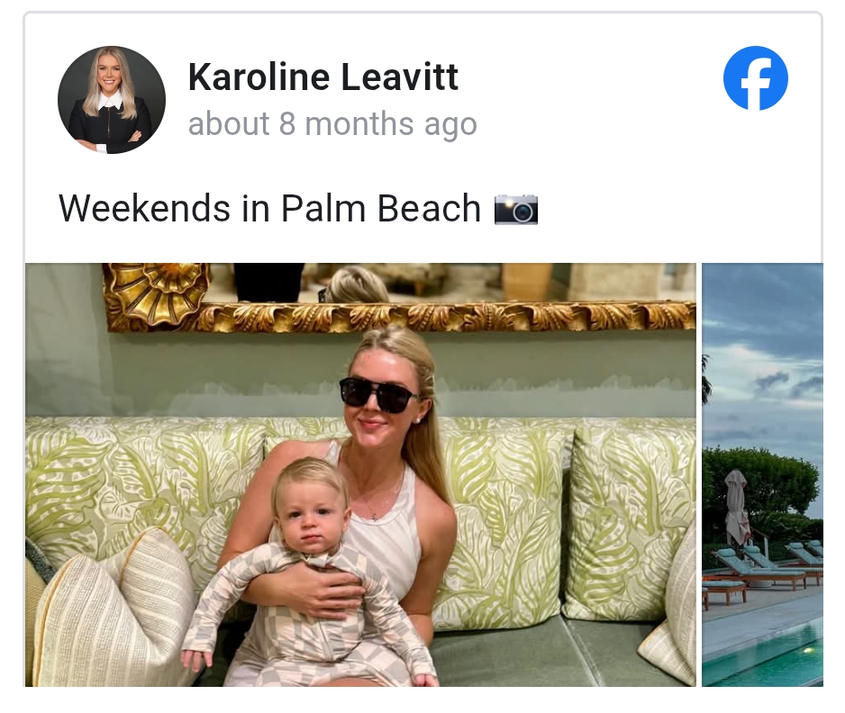This screenshot has width=845, height=713.
Task: Open the Karoline Leavitt profile name link
Action: tap(323, 77)
